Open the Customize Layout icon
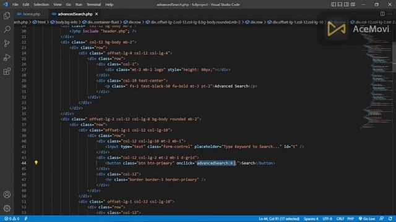This screenshot has width=396, height=222. coord(353,4)
